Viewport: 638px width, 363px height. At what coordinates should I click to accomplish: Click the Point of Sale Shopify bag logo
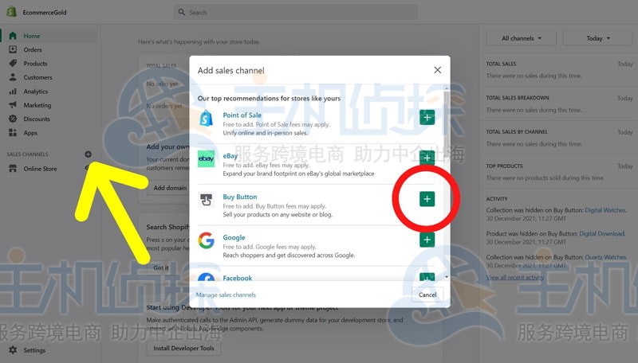(x=207, y=118)
